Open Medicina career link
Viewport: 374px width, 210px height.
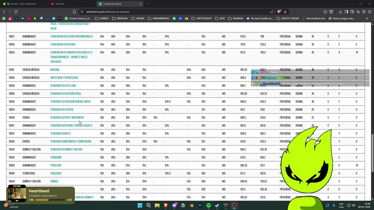[x=55, y=70]
